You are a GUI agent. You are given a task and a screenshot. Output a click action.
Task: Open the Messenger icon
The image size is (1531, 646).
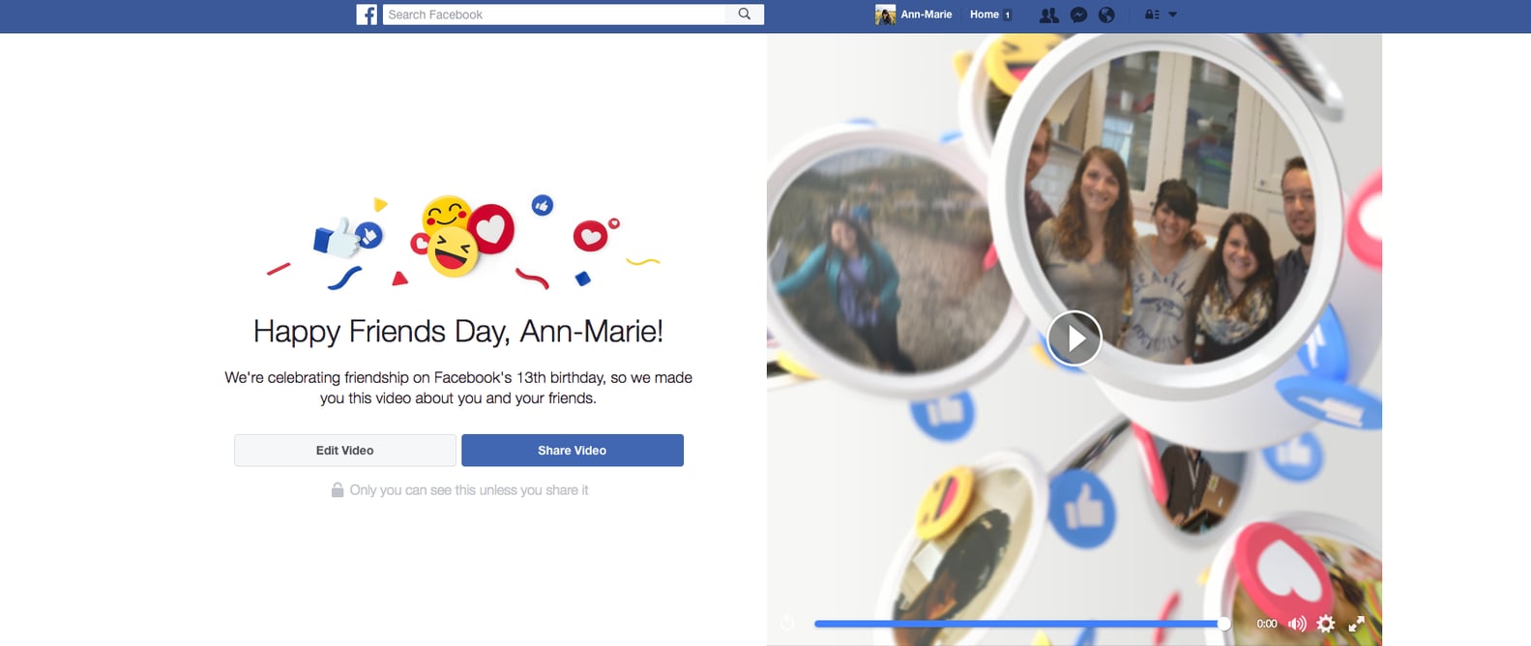(1078, 15)
